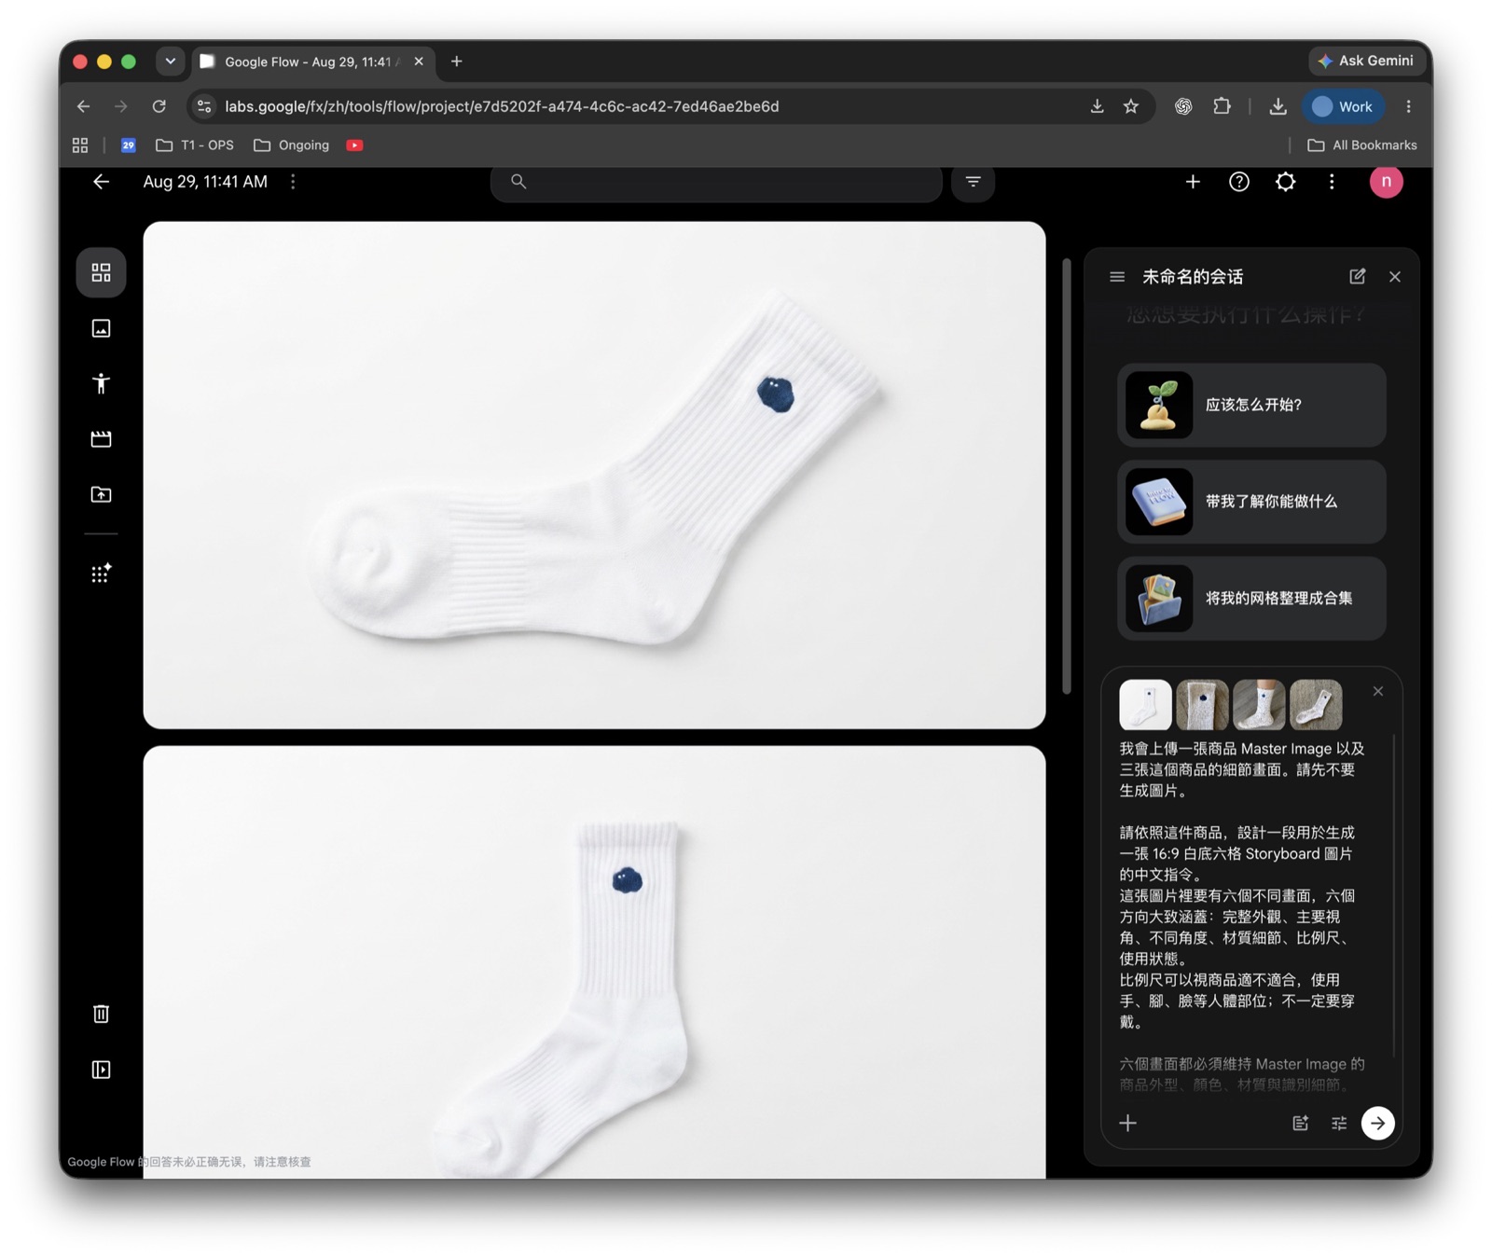1492x1257 pixels.
Task: Open the Ongoing bookmark folder
Action: [x=292, y=145]
